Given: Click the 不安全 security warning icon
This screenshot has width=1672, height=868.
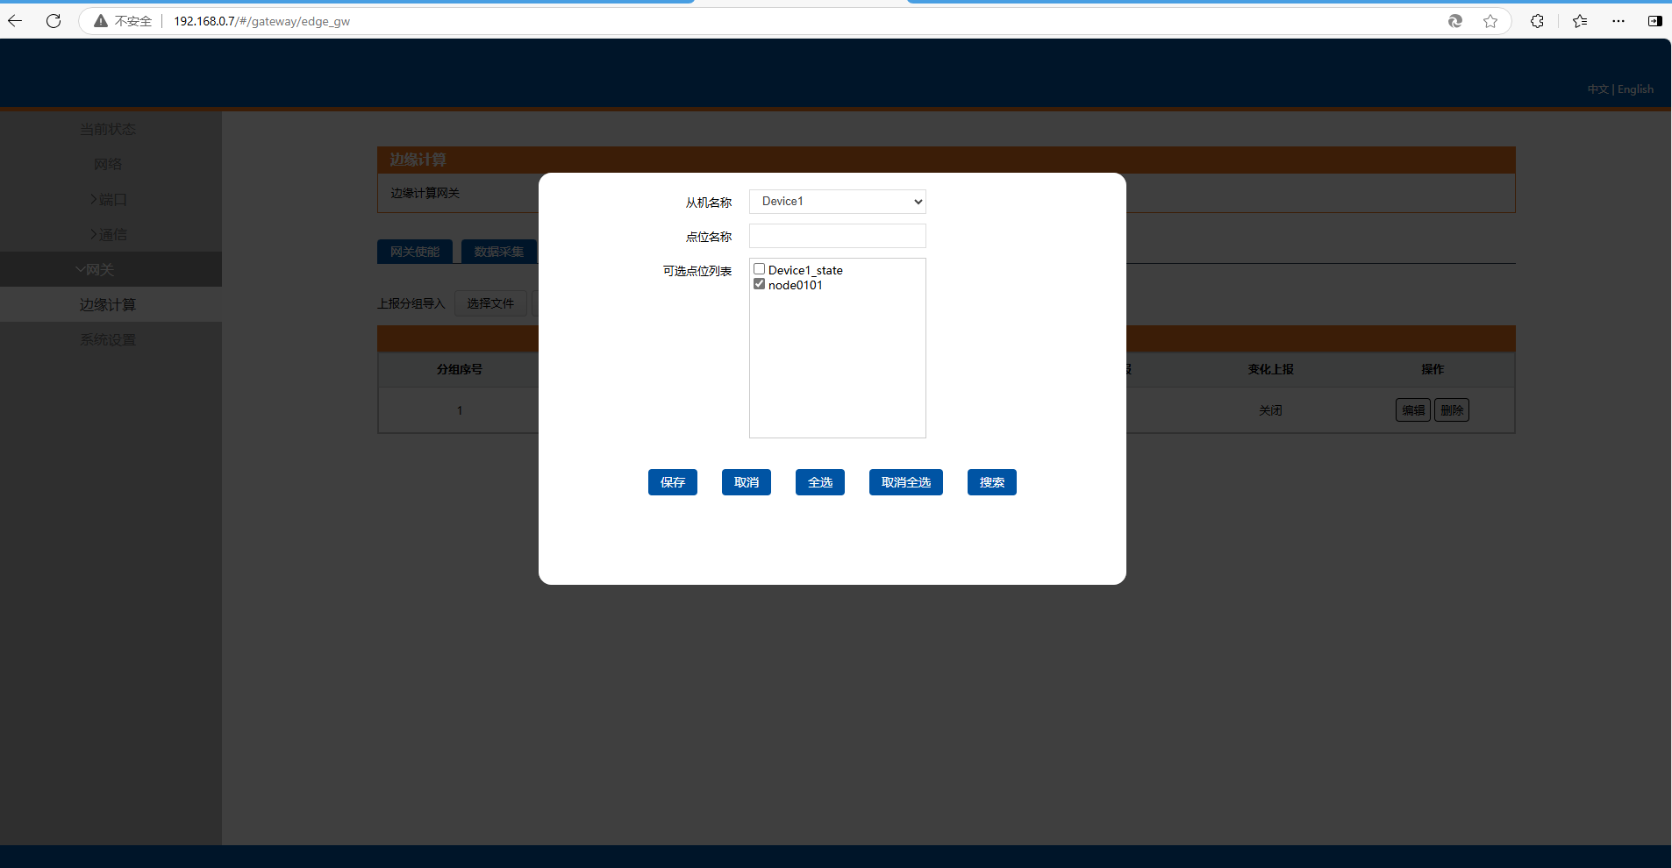Looking at the screenshot, I should point(101,21).
